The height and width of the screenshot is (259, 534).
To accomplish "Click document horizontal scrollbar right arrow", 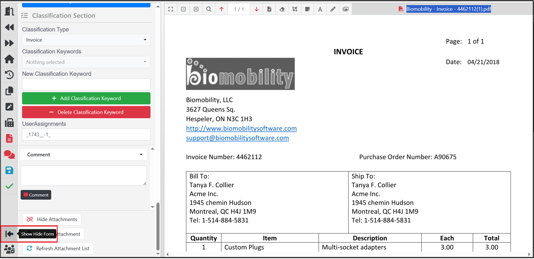I will click(529, 254).
